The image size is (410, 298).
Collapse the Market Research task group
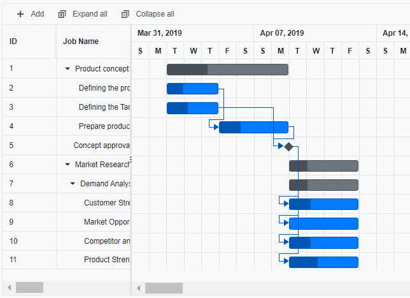[x=67, y=165]
